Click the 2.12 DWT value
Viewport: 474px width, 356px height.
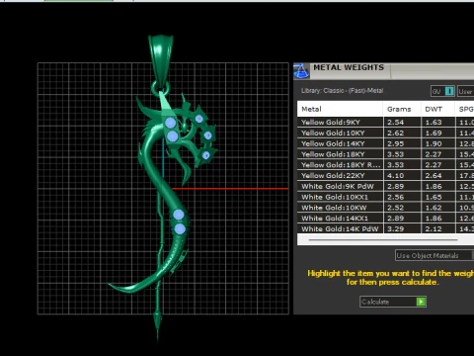[434, 228]
